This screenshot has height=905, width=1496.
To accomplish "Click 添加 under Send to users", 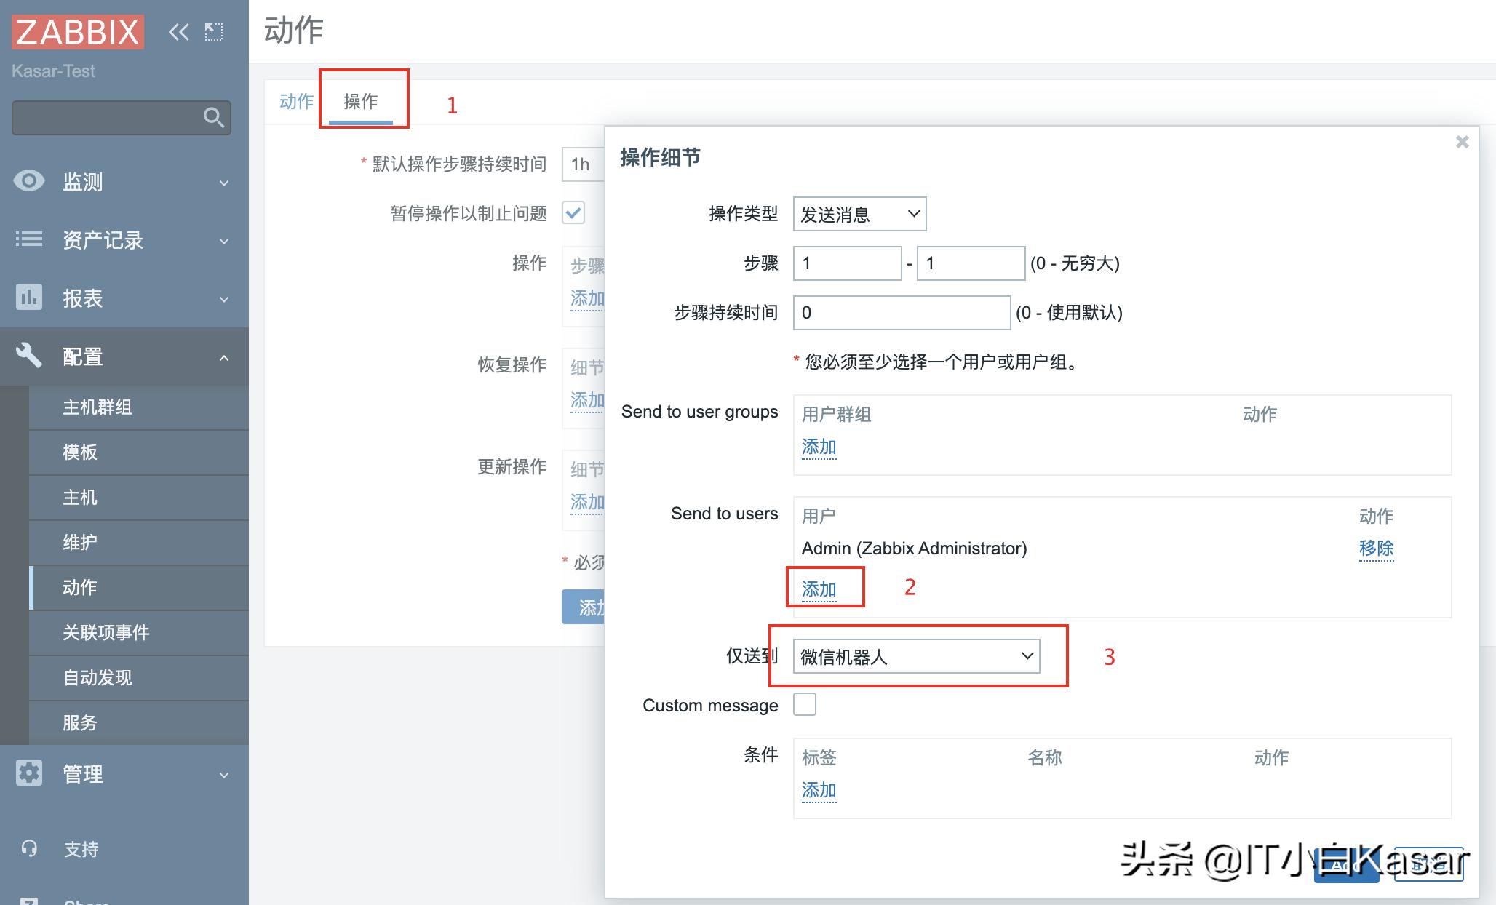I will click(819, 589).
